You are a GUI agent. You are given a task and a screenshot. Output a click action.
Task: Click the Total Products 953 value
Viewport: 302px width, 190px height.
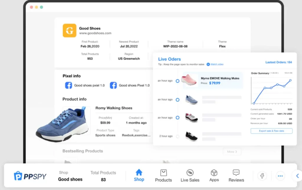(90, 59)
